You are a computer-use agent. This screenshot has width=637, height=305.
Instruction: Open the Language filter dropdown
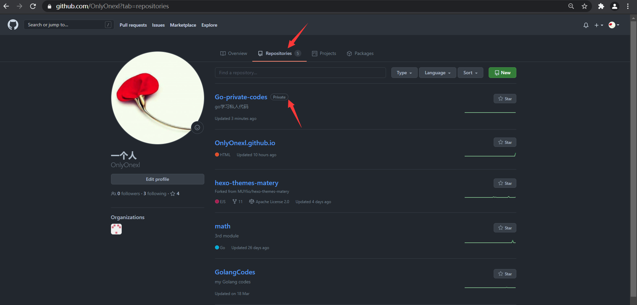tap(437, 73)
